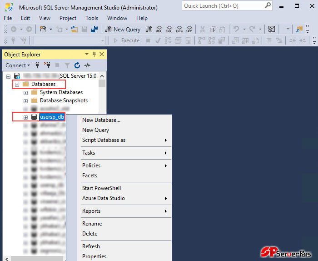318x261 pixels.
Task: Open the Tools menu
Action: point(92,18)
